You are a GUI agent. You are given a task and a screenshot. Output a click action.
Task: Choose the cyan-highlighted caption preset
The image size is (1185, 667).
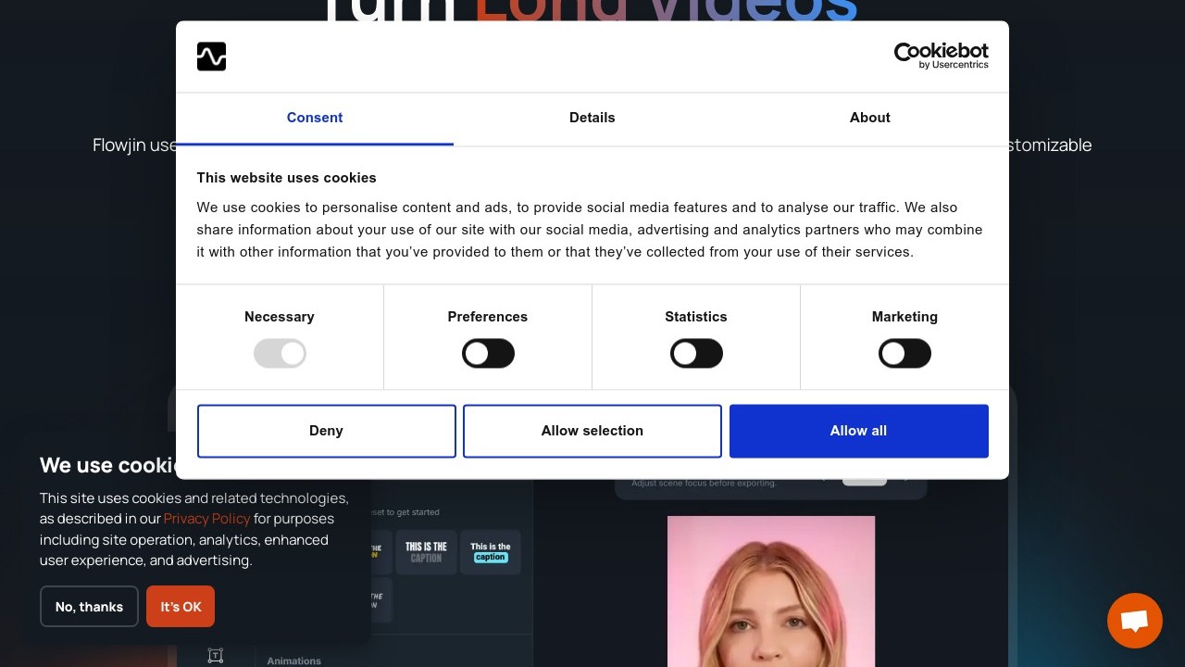pos(490,552)
